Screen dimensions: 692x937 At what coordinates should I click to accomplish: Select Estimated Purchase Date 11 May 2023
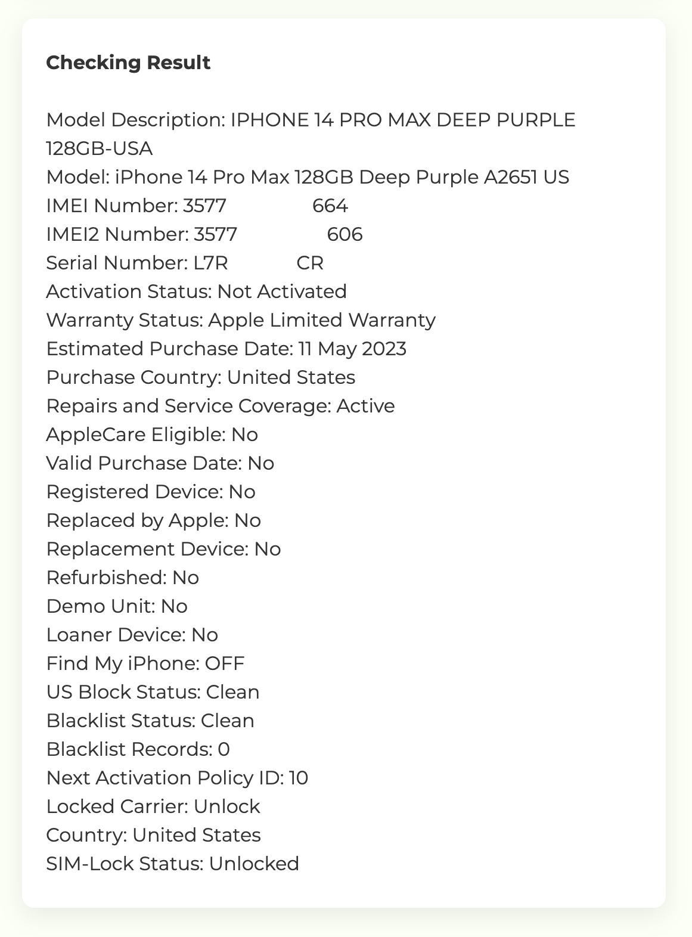point(226,349)
